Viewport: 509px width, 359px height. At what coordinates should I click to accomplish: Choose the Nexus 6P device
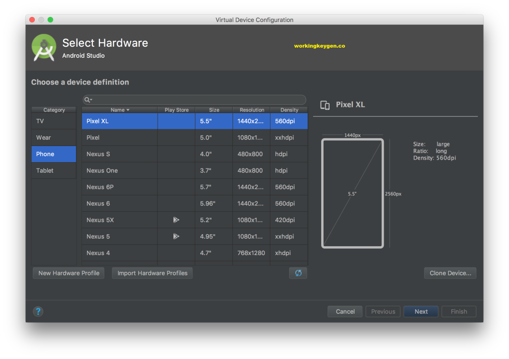(x=119, y=186)
